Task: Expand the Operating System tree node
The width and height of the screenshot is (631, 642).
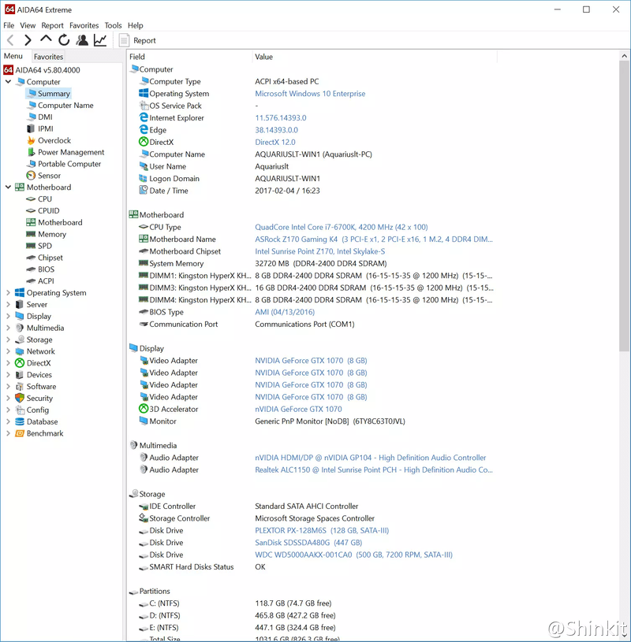Action: coord(9,293)
